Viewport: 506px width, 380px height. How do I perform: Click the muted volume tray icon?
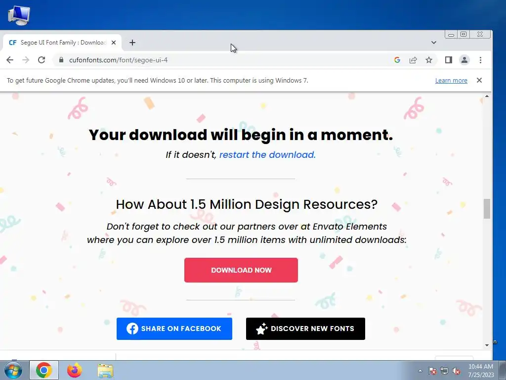click(x=456, y=371)
